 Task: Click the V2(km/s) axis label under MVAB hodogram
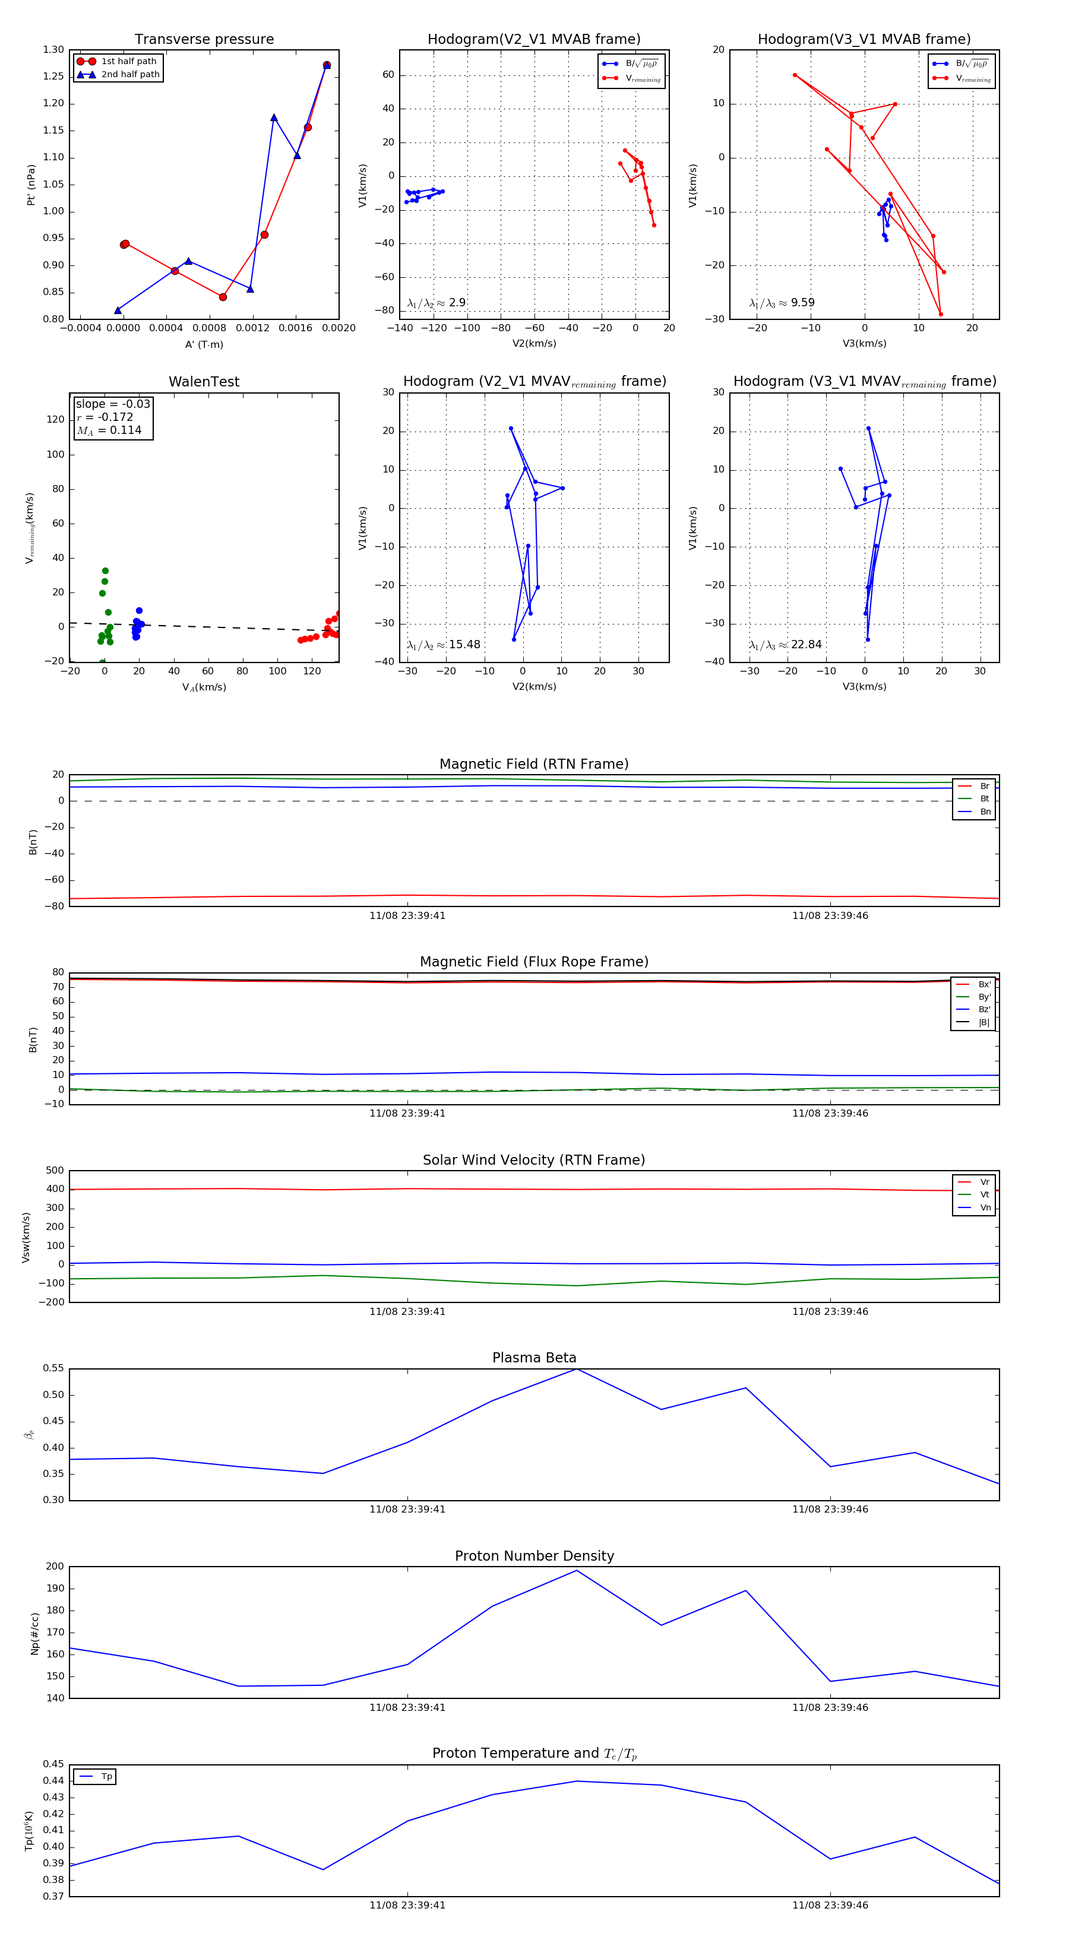[534, 344]
